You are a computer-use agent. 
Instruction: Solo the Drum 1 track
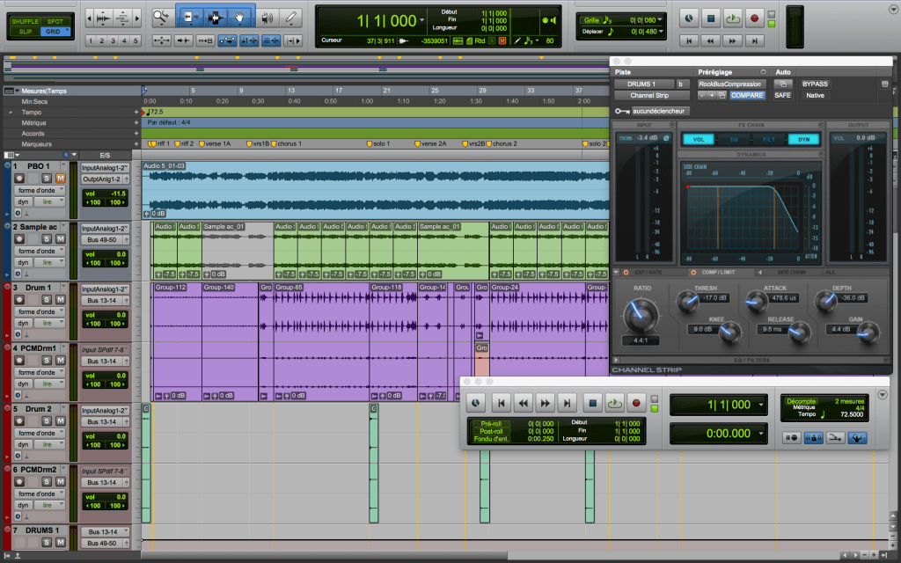click(x=48, y=301)
